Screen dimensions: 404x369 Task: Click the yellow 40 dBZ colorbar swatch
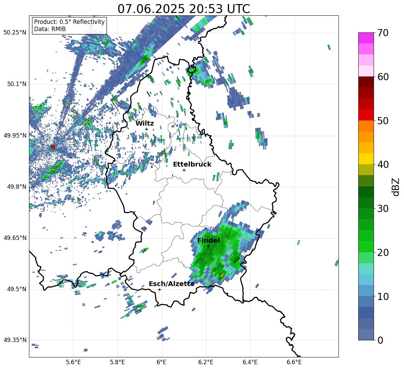pos(366,159)
